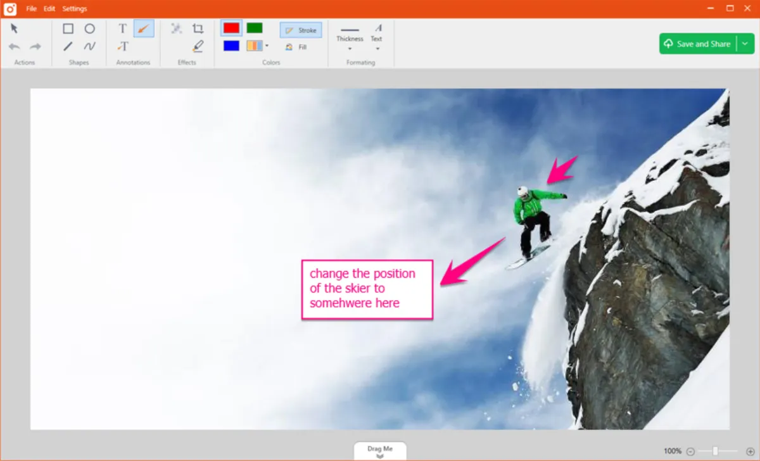Screen dimensions: 760x461
Task: Open the Edit menu
Action: (49, 9)
